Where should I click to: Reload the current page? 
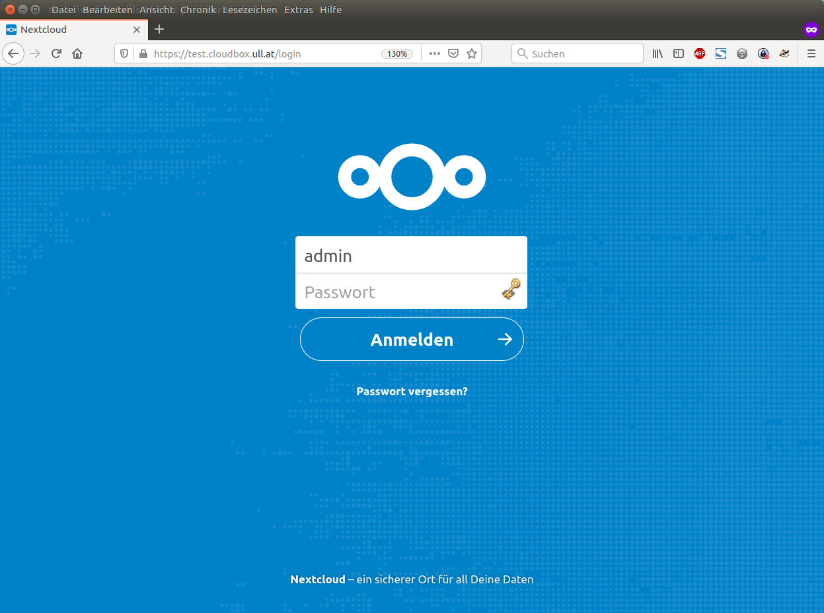[56, 54]
